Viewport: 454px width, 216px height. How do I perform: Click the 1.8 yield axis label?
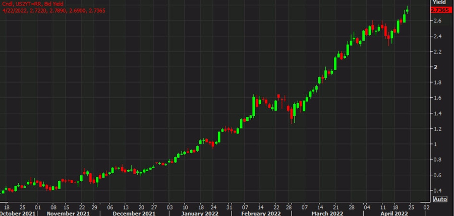pyautogui.click(x=437, y=83)
